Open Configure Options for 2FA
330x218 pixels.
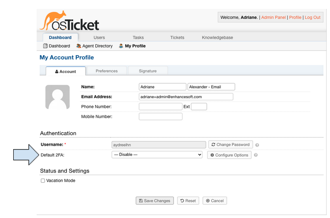coord(229,155)
